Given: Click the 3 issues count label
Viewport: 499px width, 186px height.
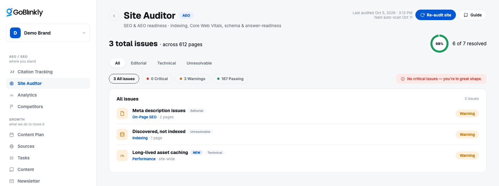Looking at the screenshot, I should [x=471, y=99].
